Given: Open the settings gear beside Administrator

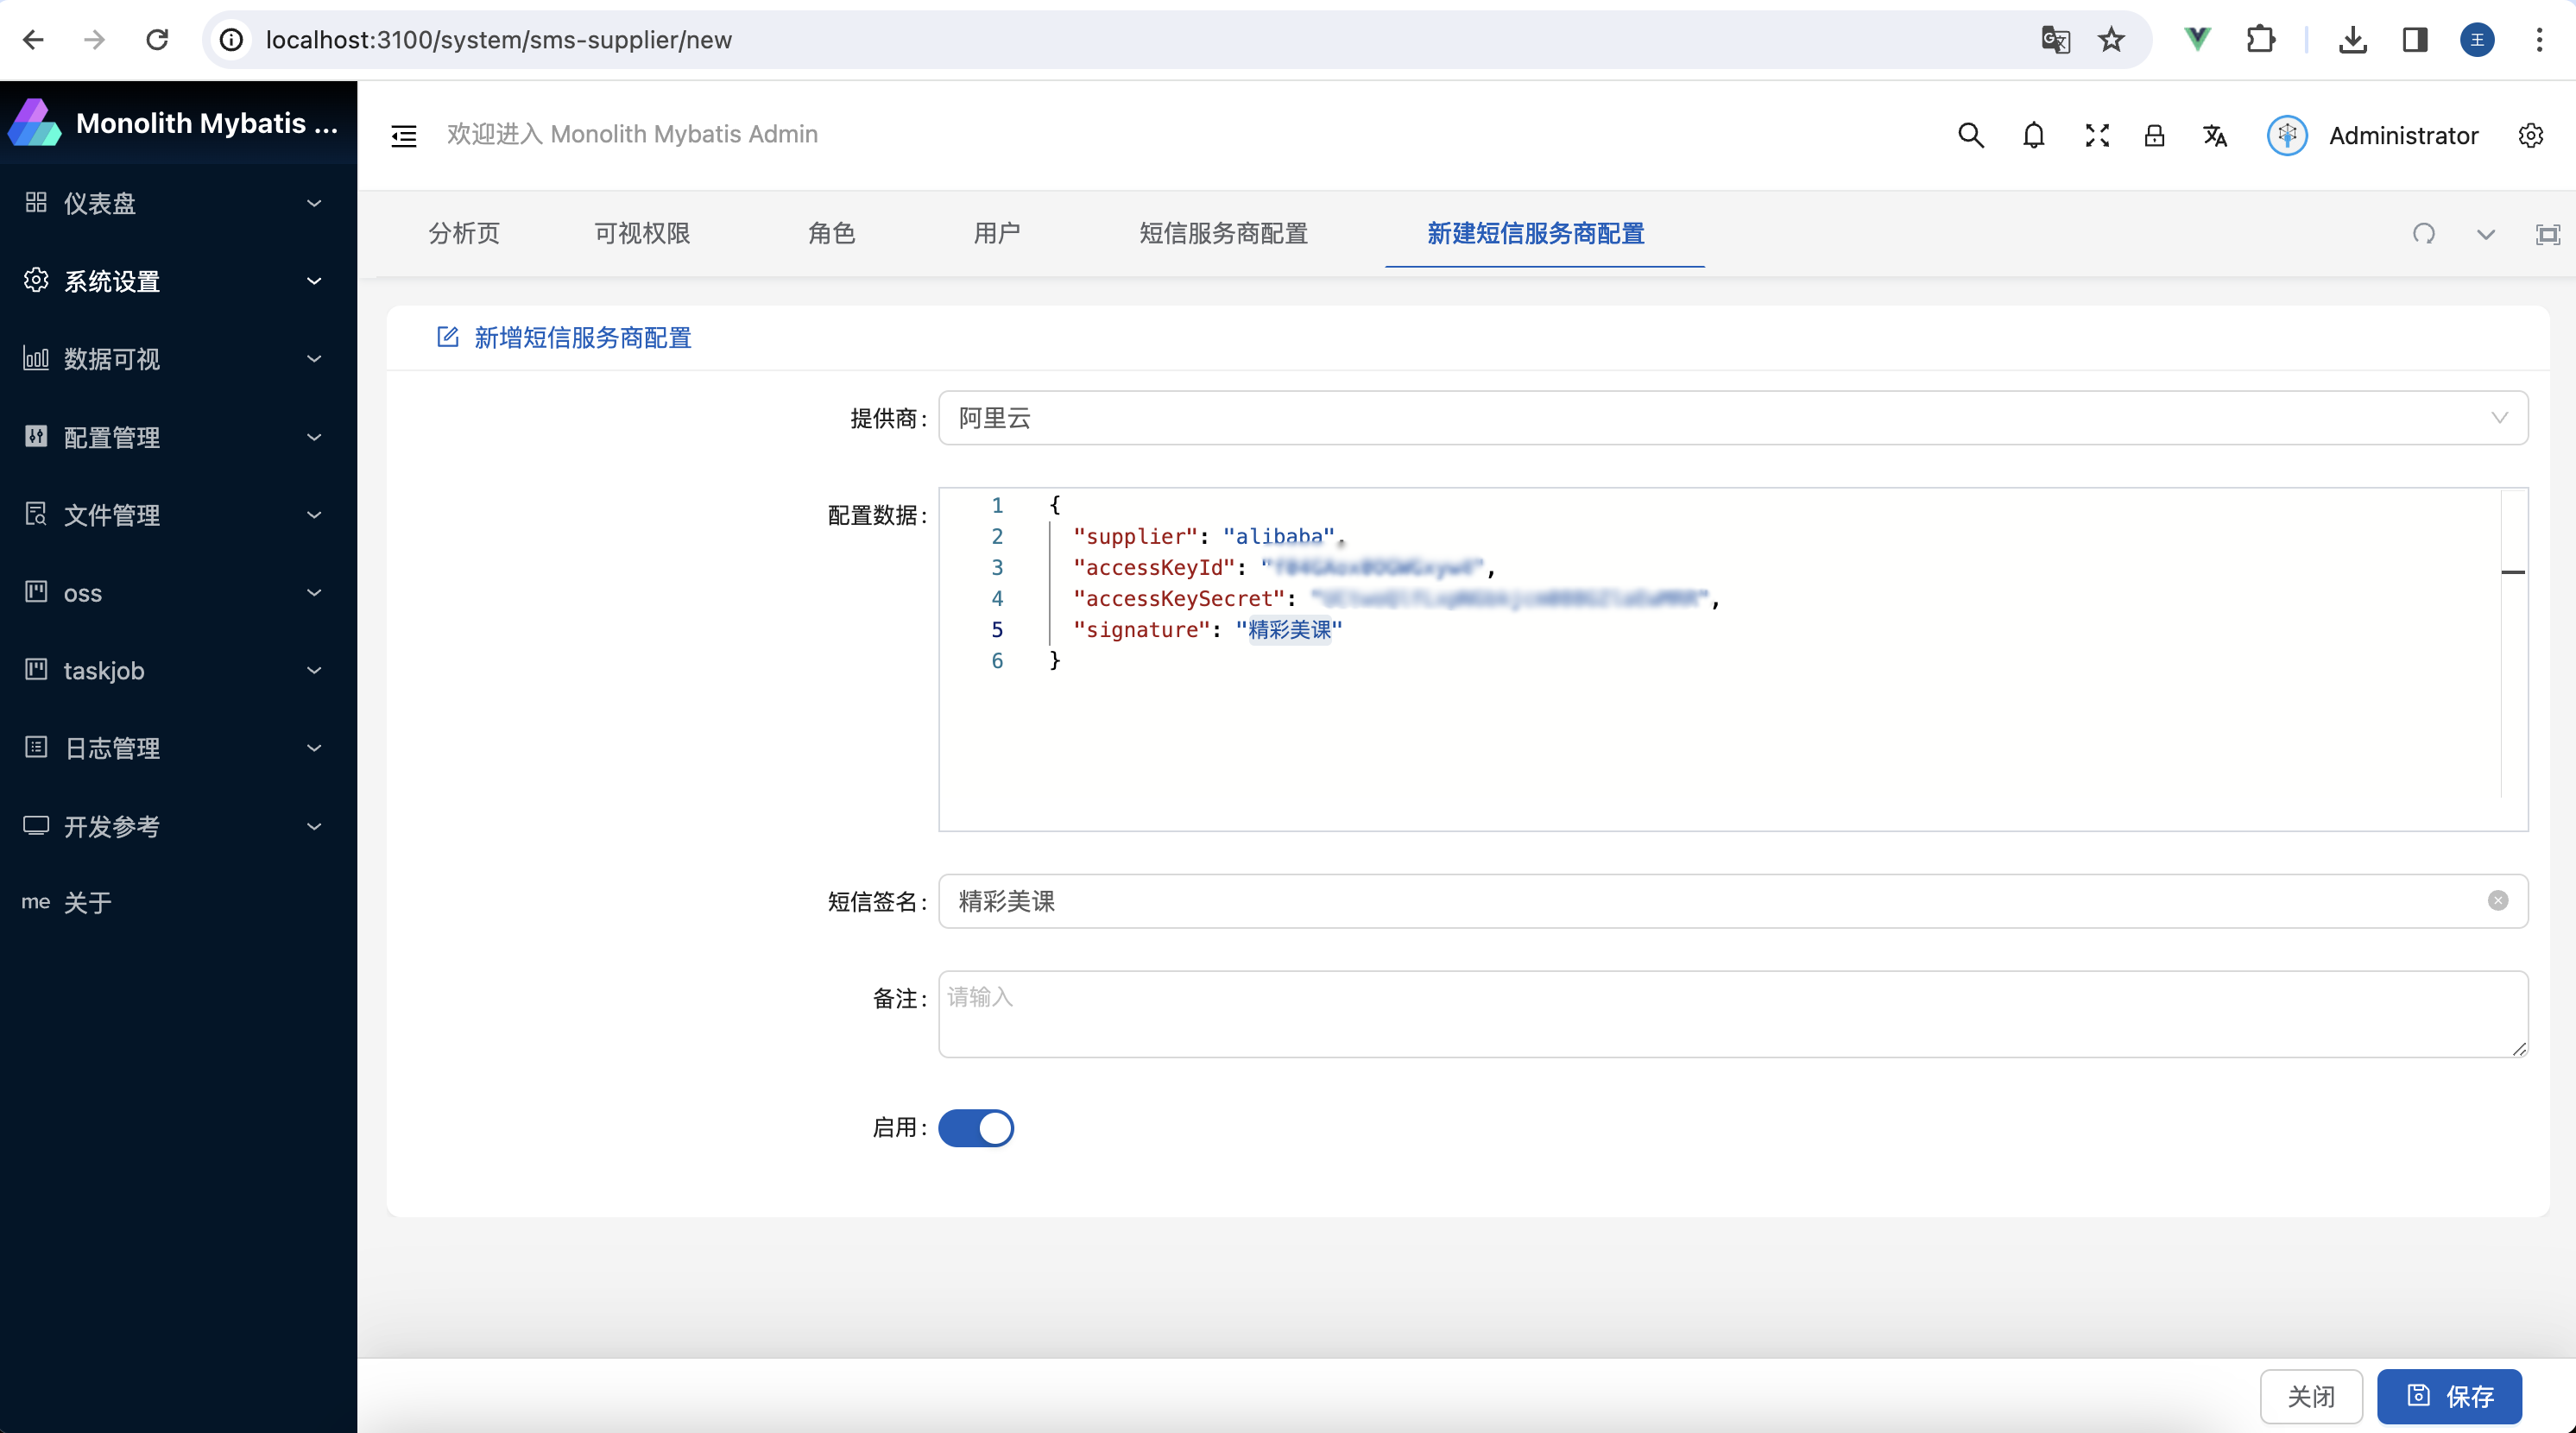Looking at the screenshot, I should [x=2530, y=135].
